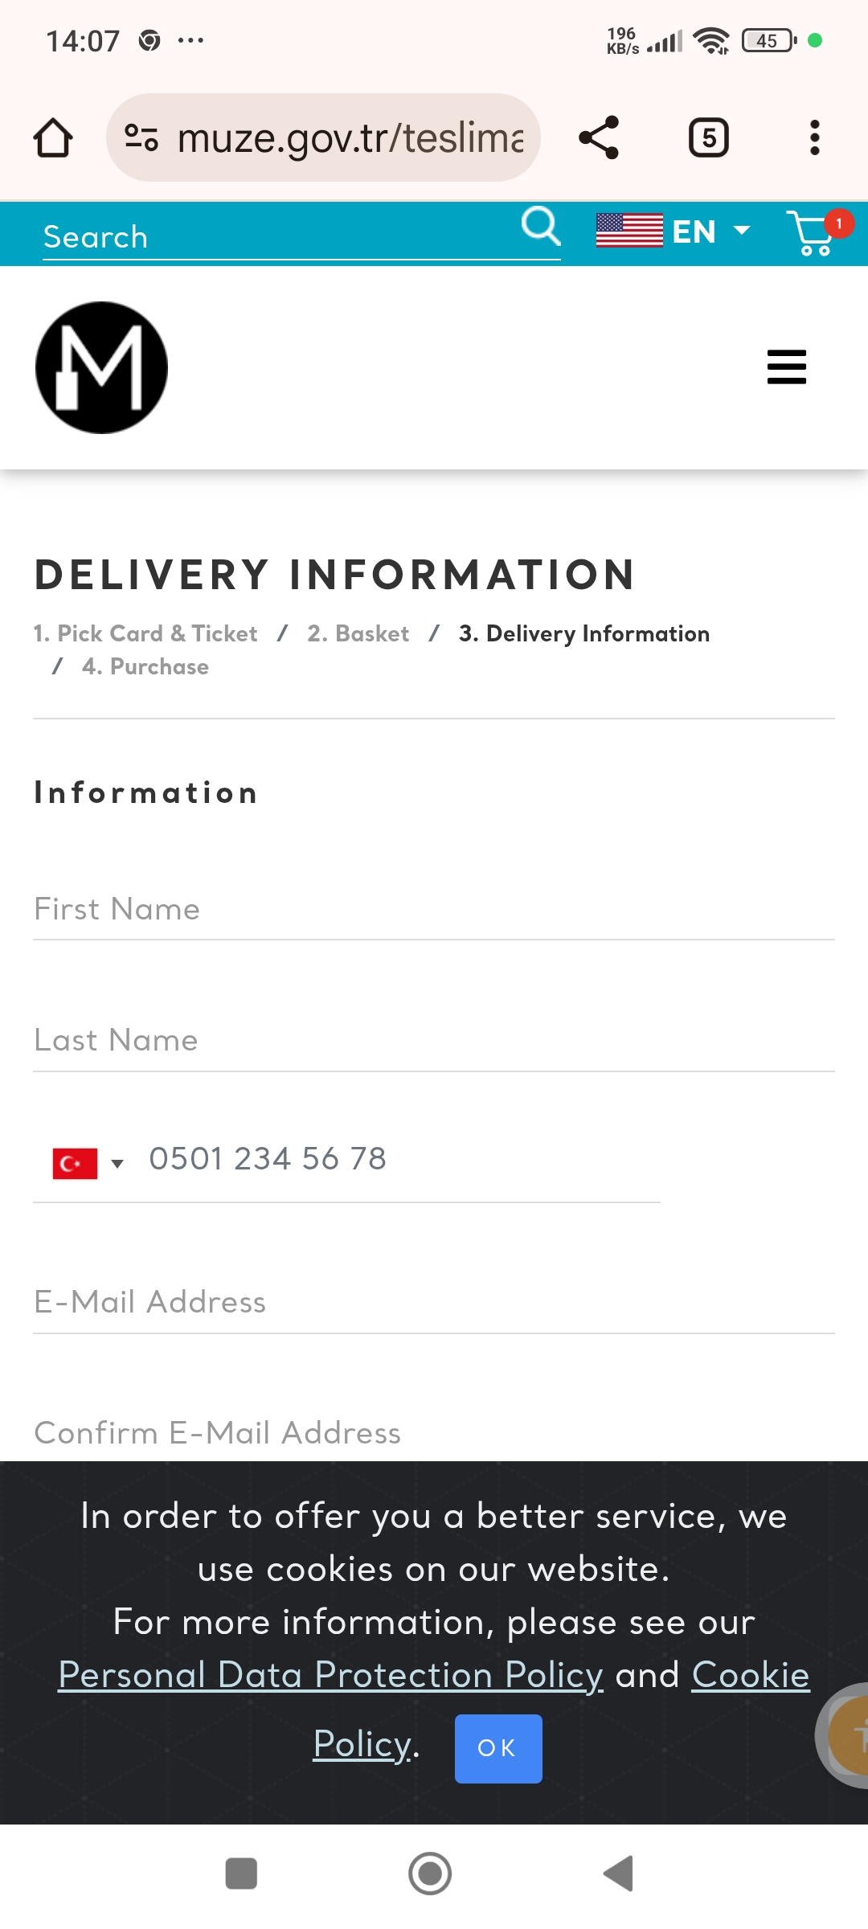868x1929 pixels.
Task: Open the browser three-dot menu
Action: [815, 137]
